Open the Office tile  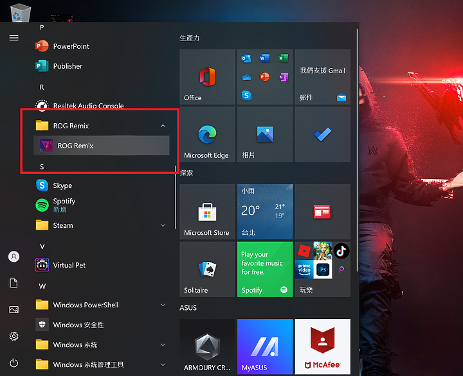coord(207,77)
